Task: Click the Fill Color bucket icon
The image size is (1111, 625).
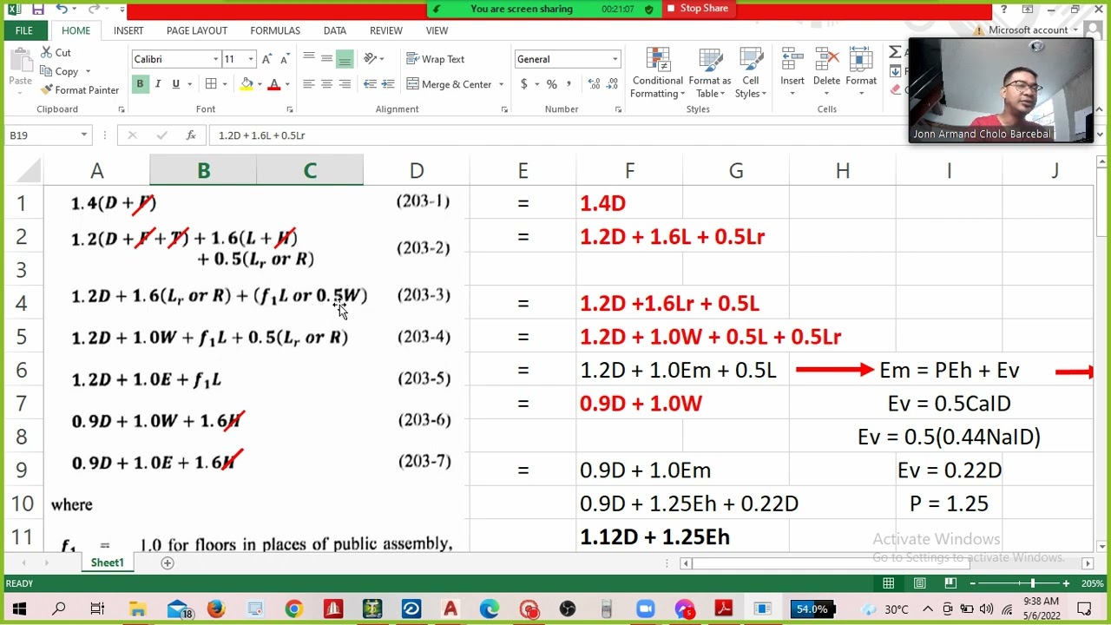Action: click(247, 84)
